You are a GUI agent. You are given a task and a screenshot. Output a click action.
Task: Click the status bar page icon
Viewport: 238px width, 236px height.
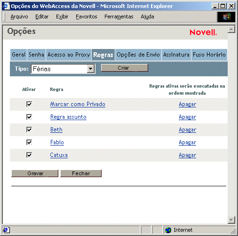6,230
